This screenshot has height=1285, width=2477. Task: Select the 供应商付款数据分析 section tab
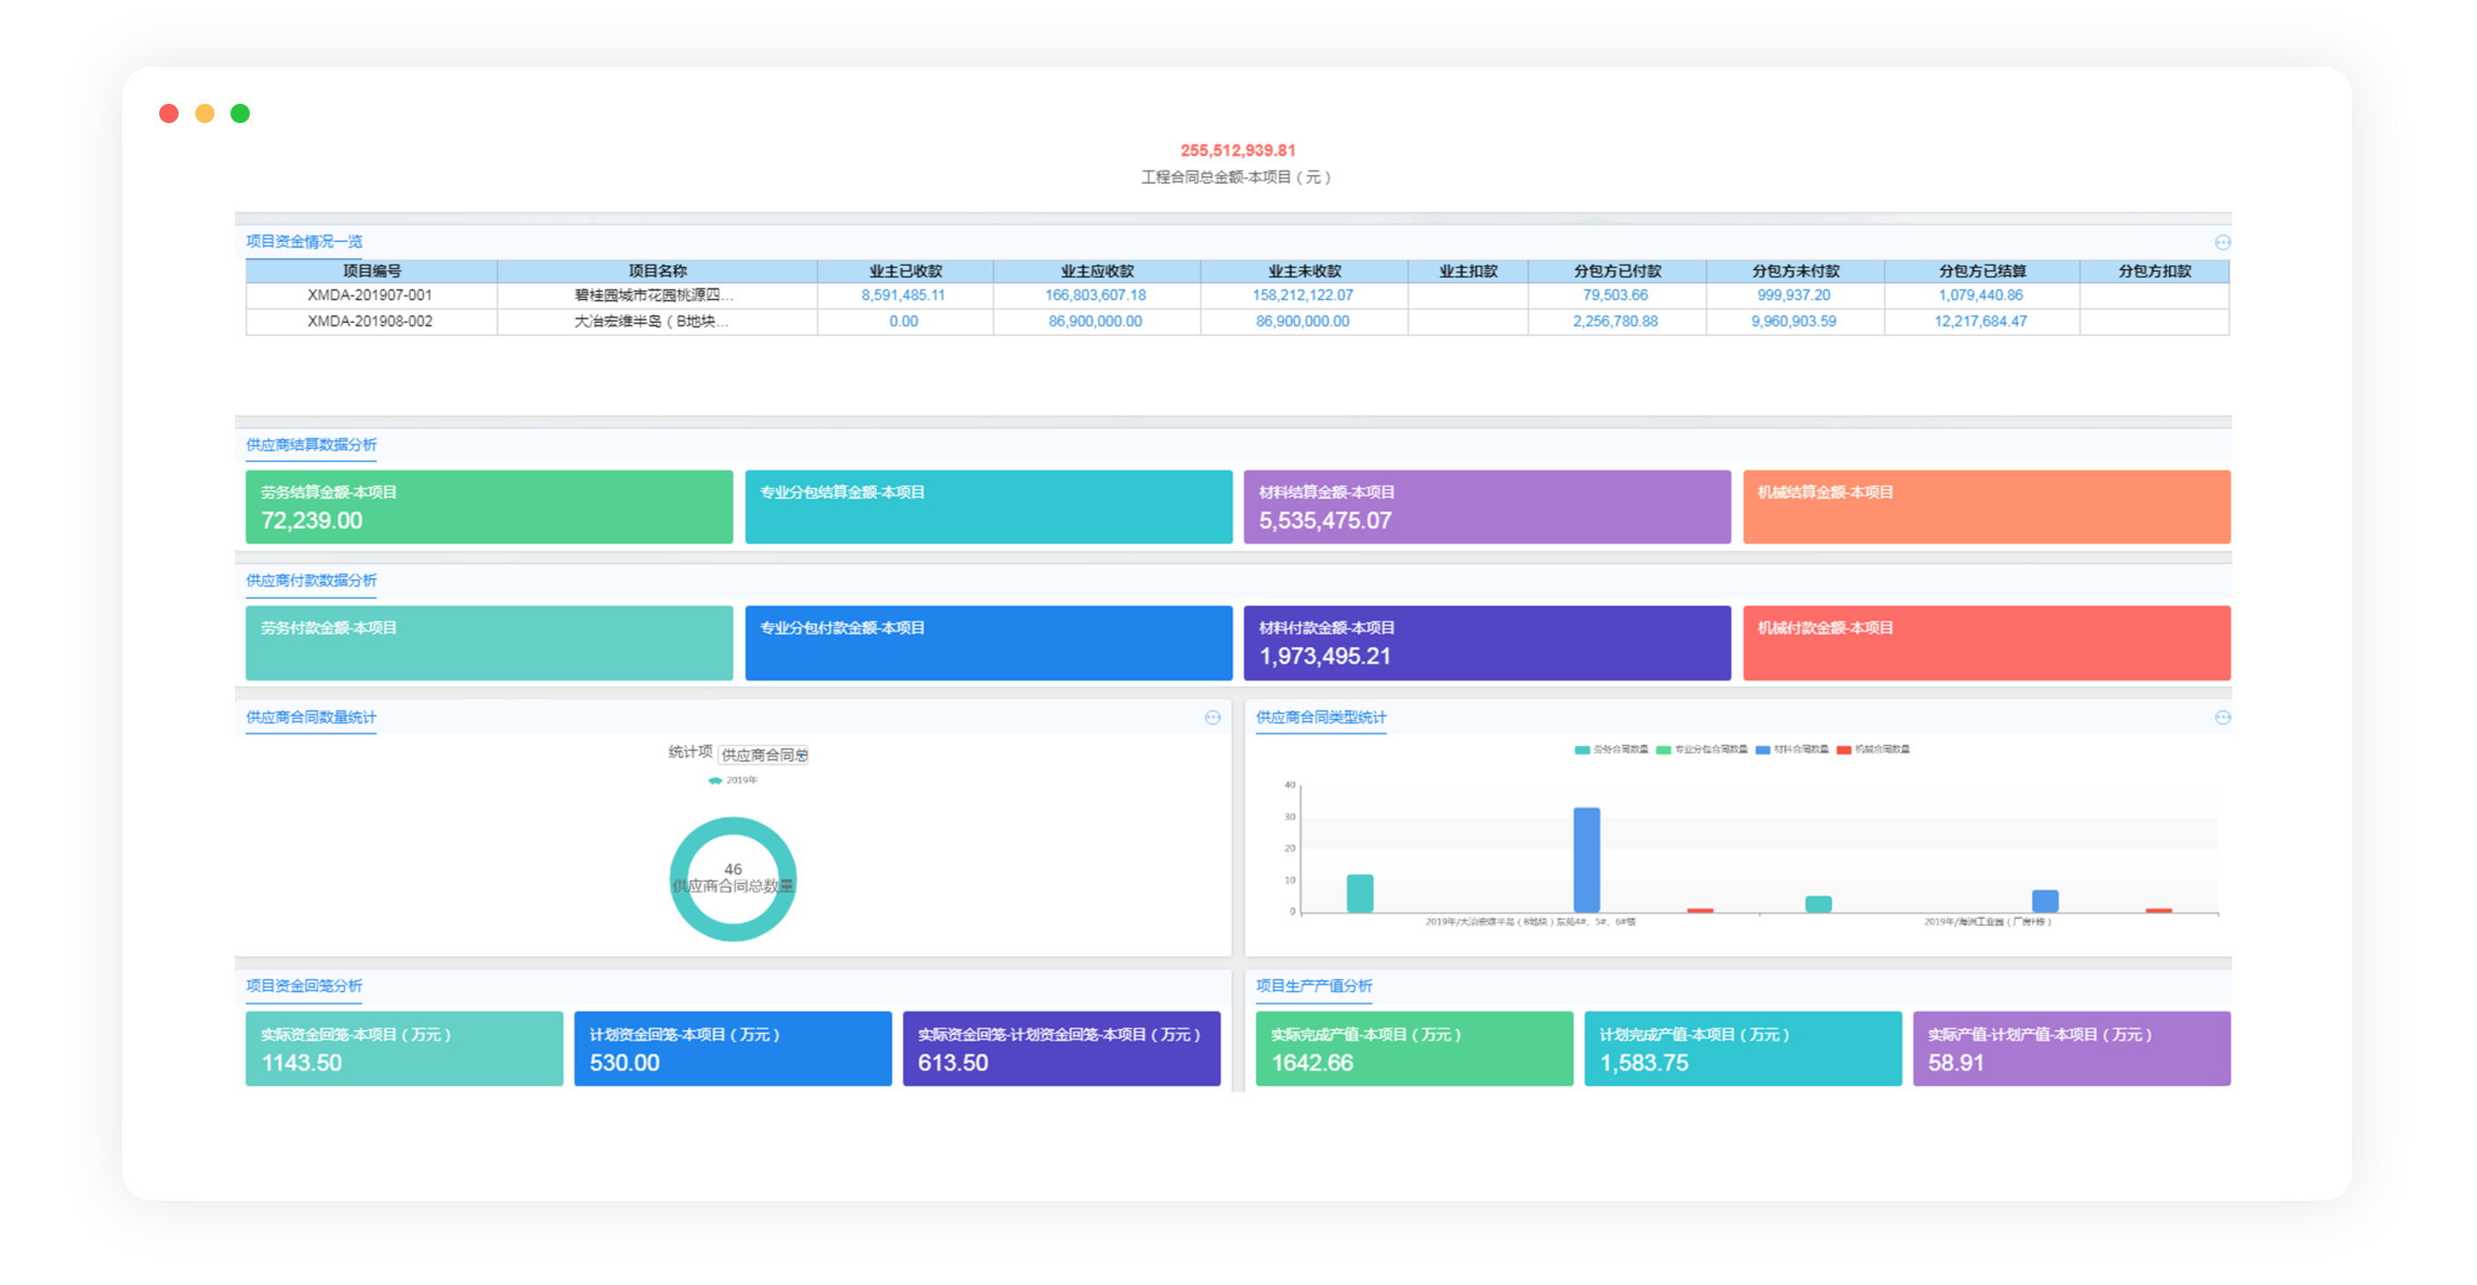[311, 580]
